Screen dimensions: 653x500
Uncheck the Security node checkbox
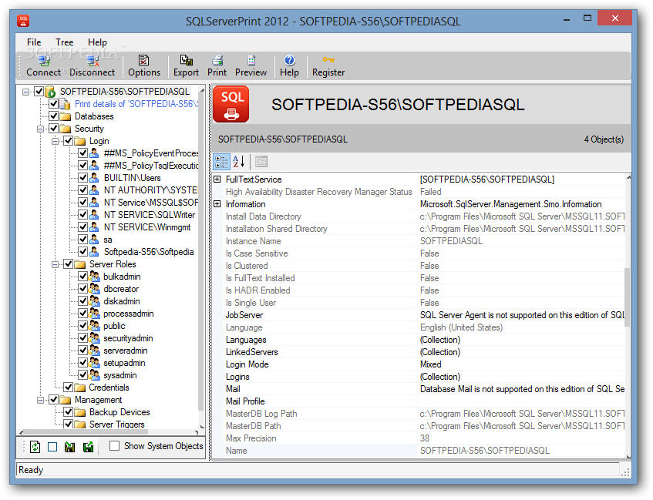[x=54, y=128]
